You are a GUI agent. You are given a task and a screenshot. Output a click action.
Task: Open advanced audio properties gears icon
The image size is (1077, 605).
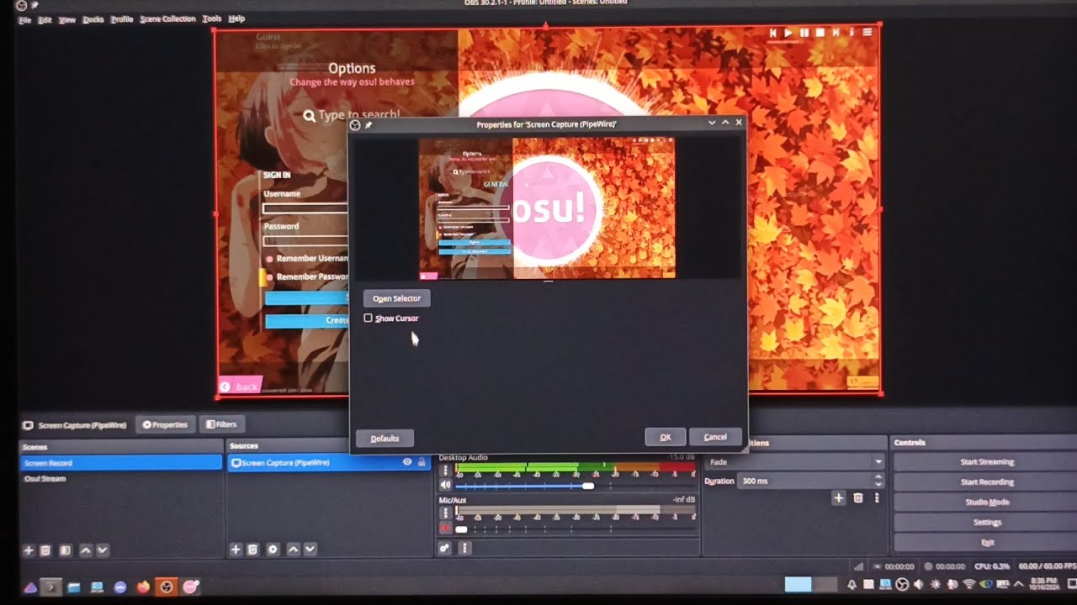445,548
